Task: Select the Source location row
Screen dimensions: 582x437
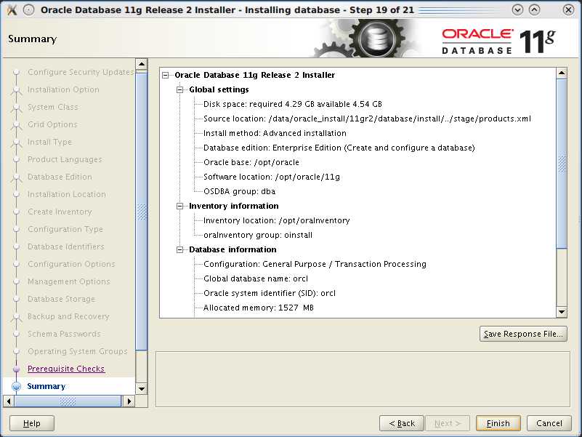Action: click(x=367, y=119)
